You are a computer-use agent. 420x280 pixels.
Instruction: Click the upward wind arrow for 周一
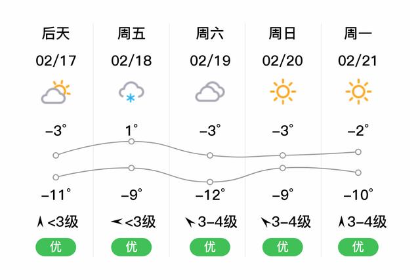click(341, 222)
